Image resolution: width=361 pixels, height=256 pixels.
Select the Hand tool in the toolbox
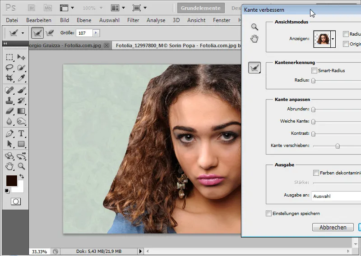(x=9, y=166)
